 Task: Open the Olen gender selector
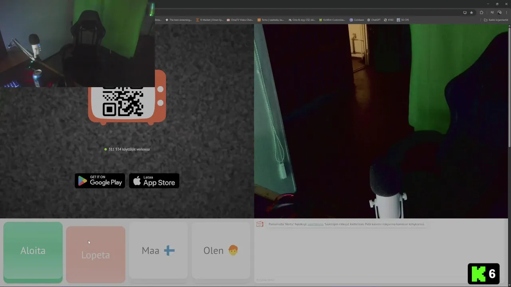[x=221, y=250]
